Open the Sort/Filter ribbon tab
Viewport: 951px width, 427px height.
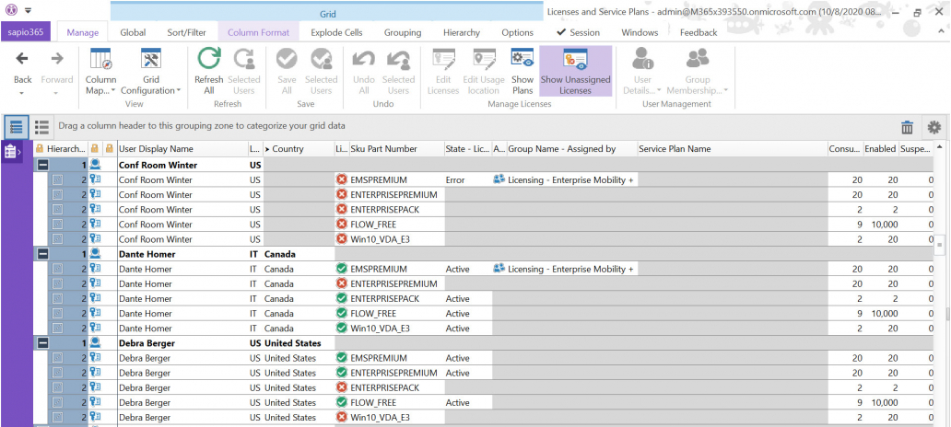pyautogui.click(x=186, y=32)
